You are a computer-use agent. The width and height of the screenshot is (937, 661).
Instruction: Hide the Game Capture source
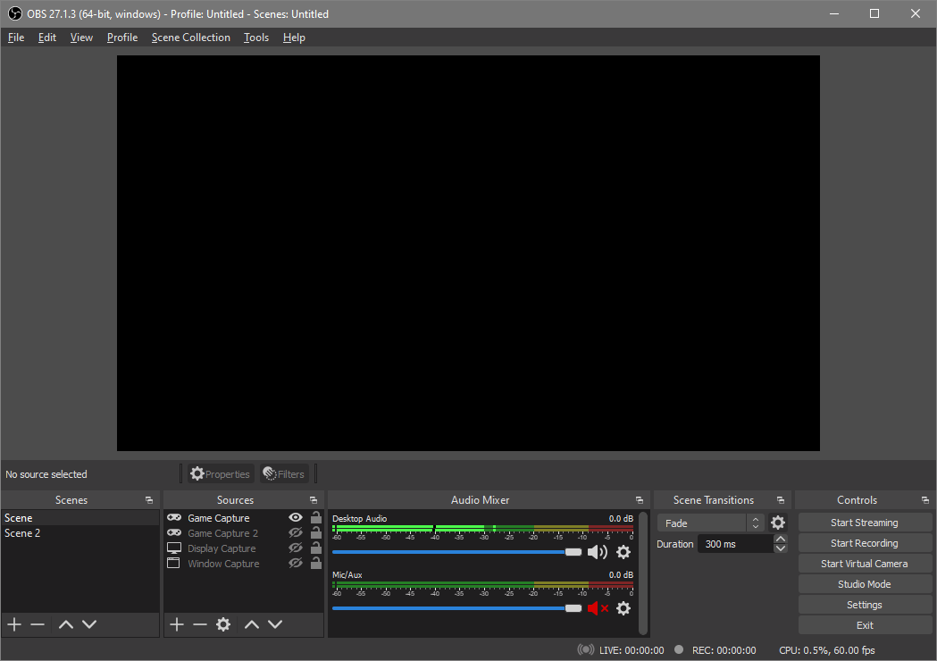click(x=296, y=518)
